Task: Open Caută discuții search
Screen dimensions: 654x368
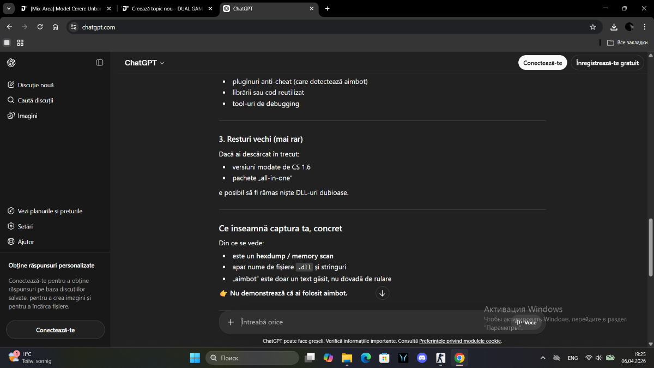Action: tap(35, 100)
